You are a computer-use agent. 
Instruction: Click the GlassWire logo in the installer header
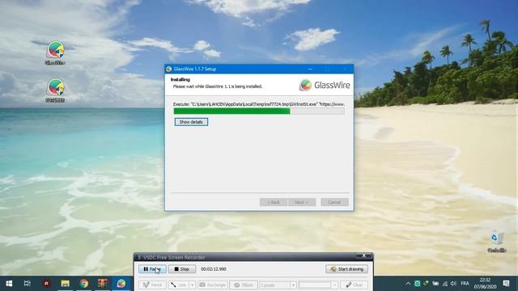(x=325, y=85)
